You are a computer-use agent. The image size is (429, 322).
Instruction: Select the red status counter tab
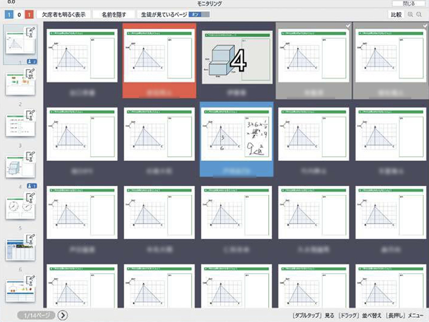coord(29,15)
